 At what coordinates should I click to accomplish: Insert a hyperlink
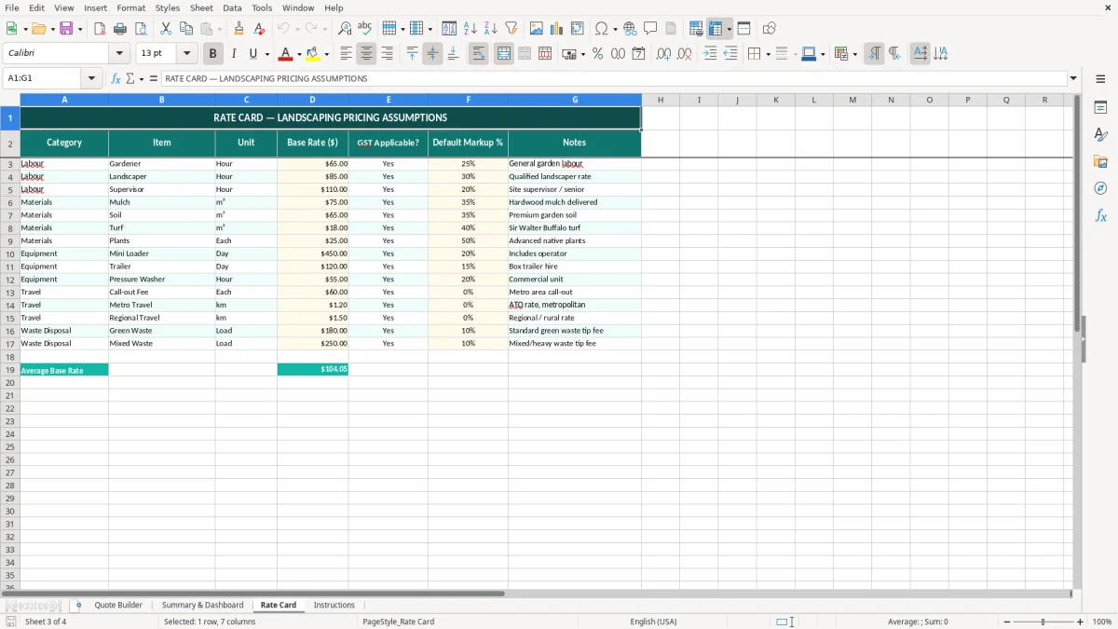630,29
